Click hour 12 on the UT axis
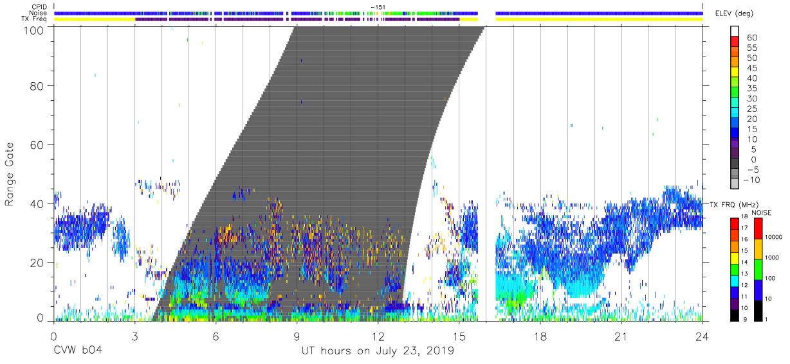 coord(378,338)
